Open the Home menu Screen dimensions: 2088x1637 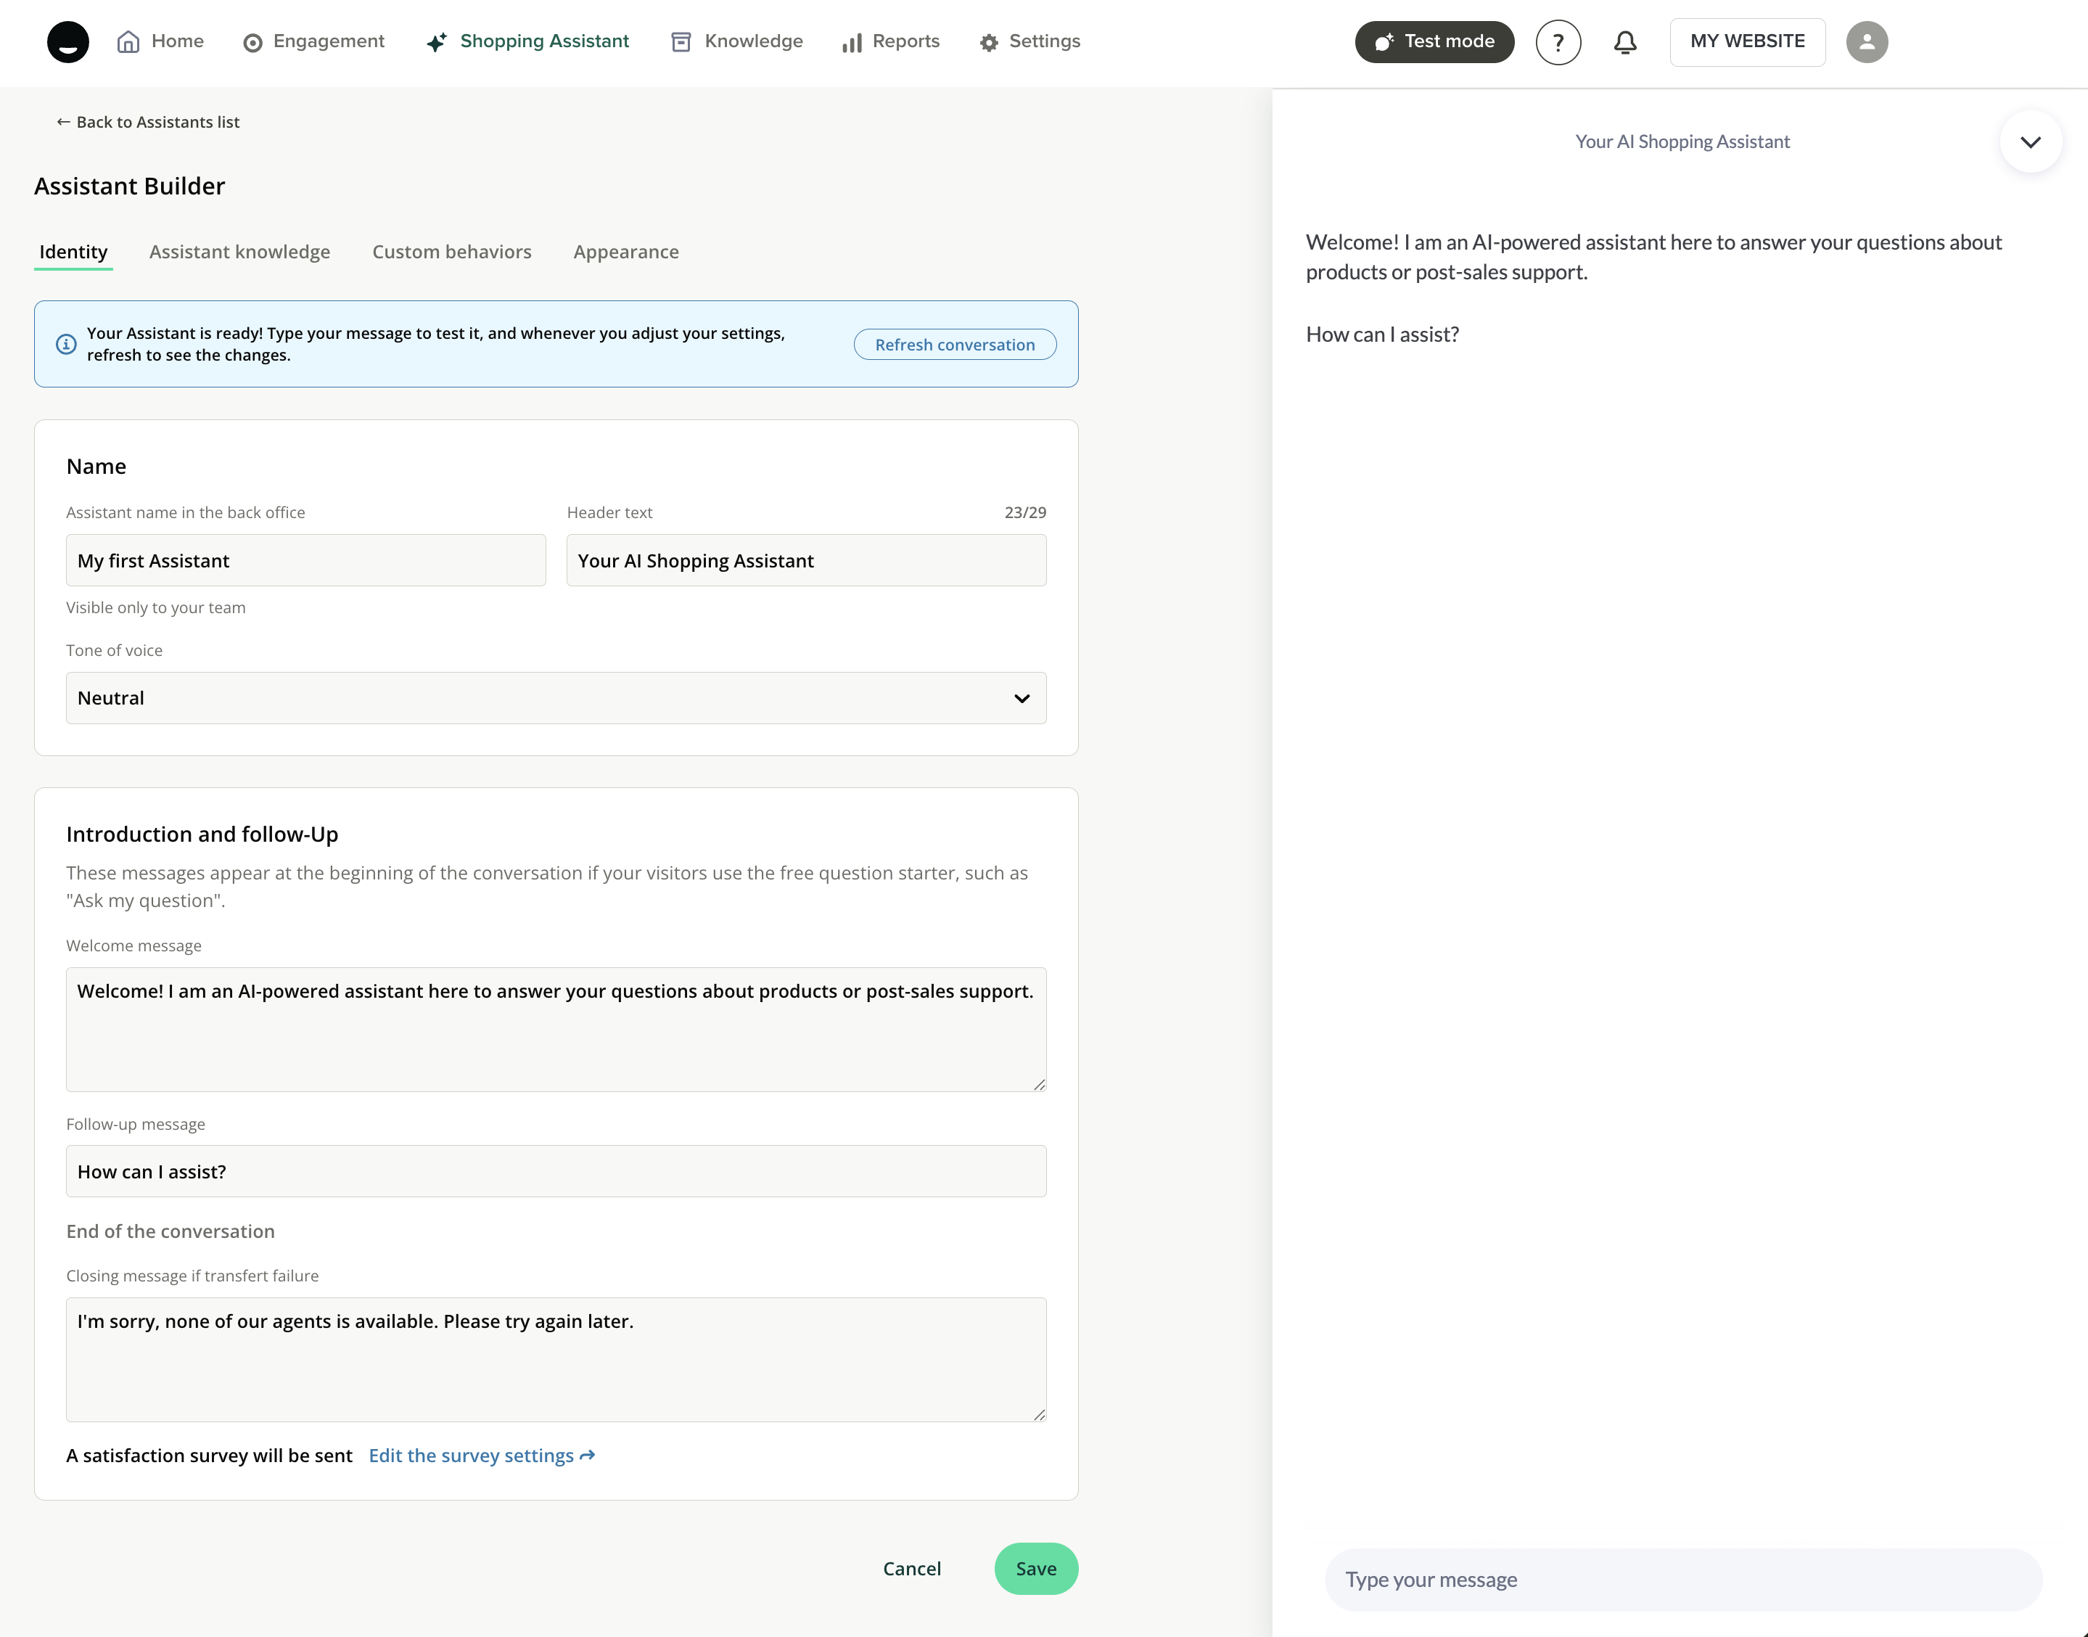pos(160,41)
